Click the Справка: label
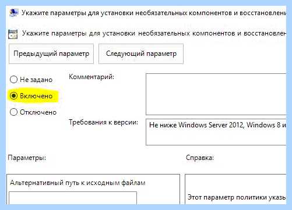Image resolution: width=292 pixels, height=210 pixels. [x=200, y=158]
